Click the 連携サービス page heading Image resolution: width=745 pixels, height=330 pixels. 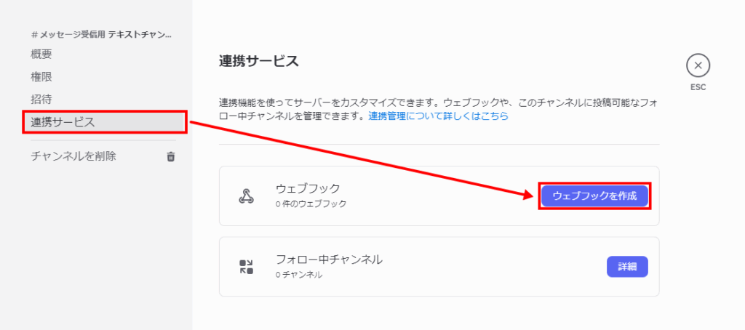[259, 61]
